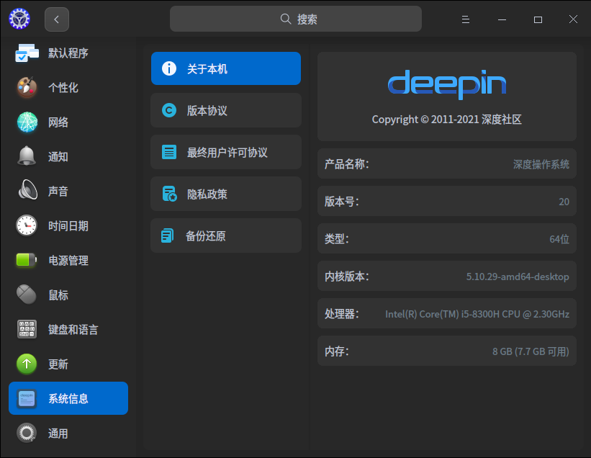Open the Sound (声音) speaker icon

pos(27,192)
